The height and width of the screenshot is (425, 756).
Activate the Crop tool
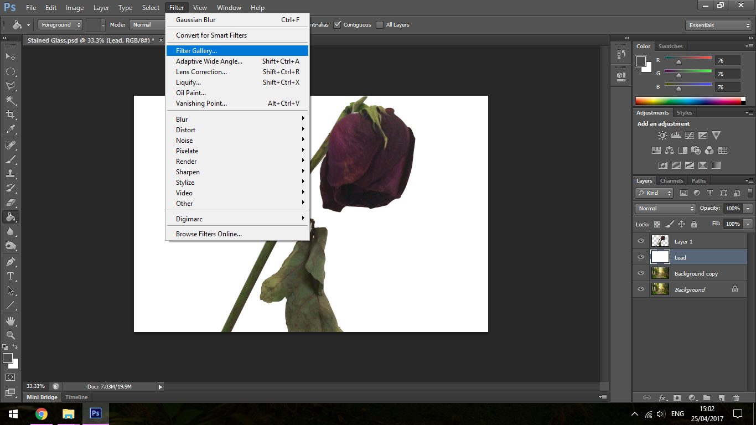pos(11,115)
